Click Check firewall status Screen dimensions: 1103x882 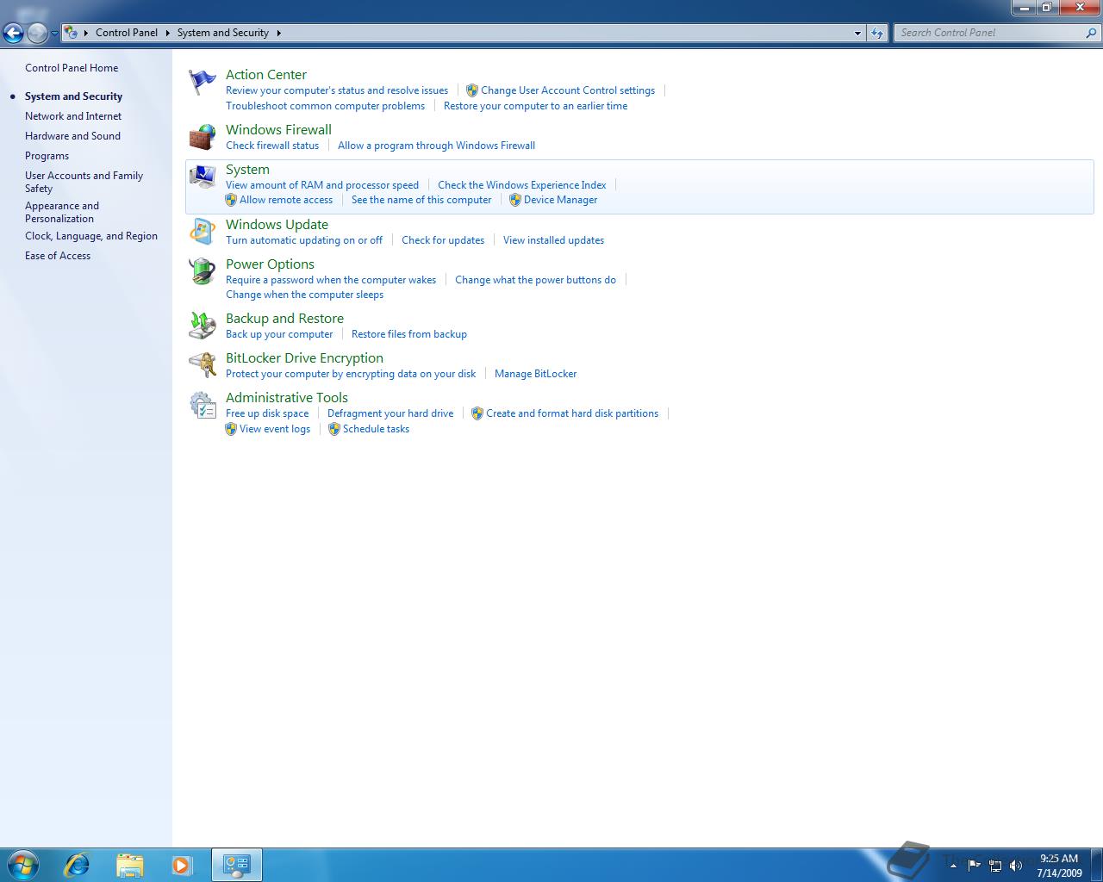272,146
